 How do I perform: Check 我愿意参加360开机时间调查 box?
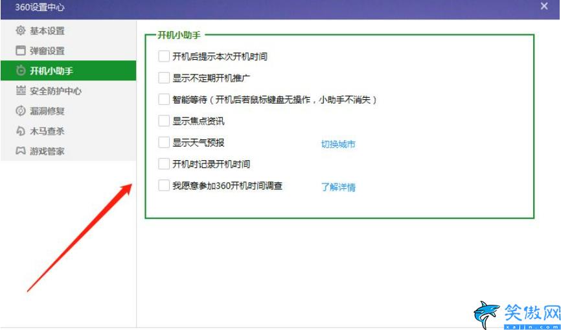[x=164, y=185]
